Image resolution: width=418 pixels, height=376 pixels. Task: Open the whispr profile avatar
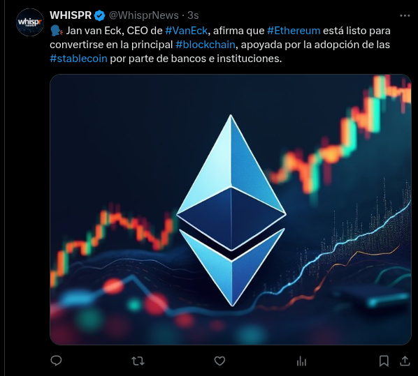(30, 22)
